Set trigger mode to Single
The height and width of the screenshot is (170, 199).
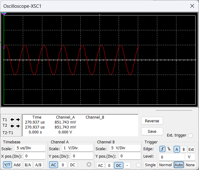pyautogui.click(x=150, y=165)
